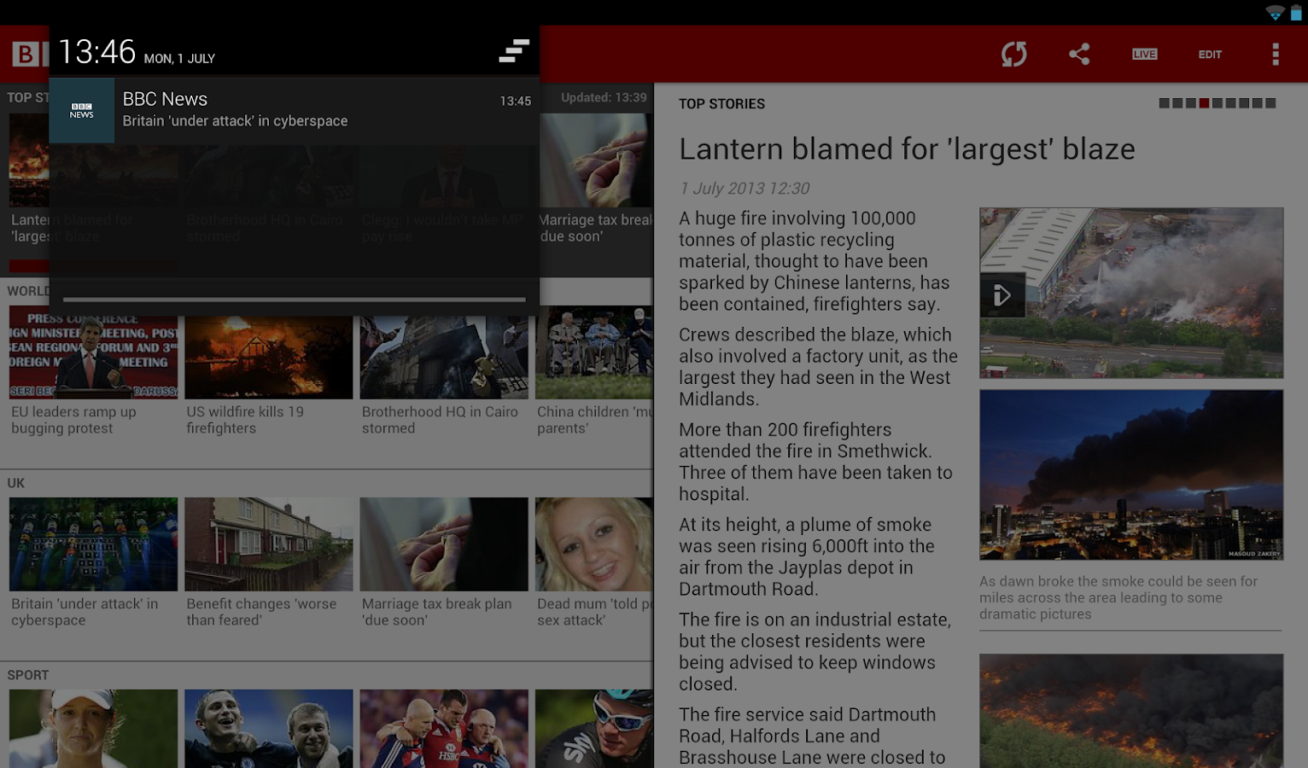
Task: Tap the battery indicator in the status bar
Action: point(1297,12)
